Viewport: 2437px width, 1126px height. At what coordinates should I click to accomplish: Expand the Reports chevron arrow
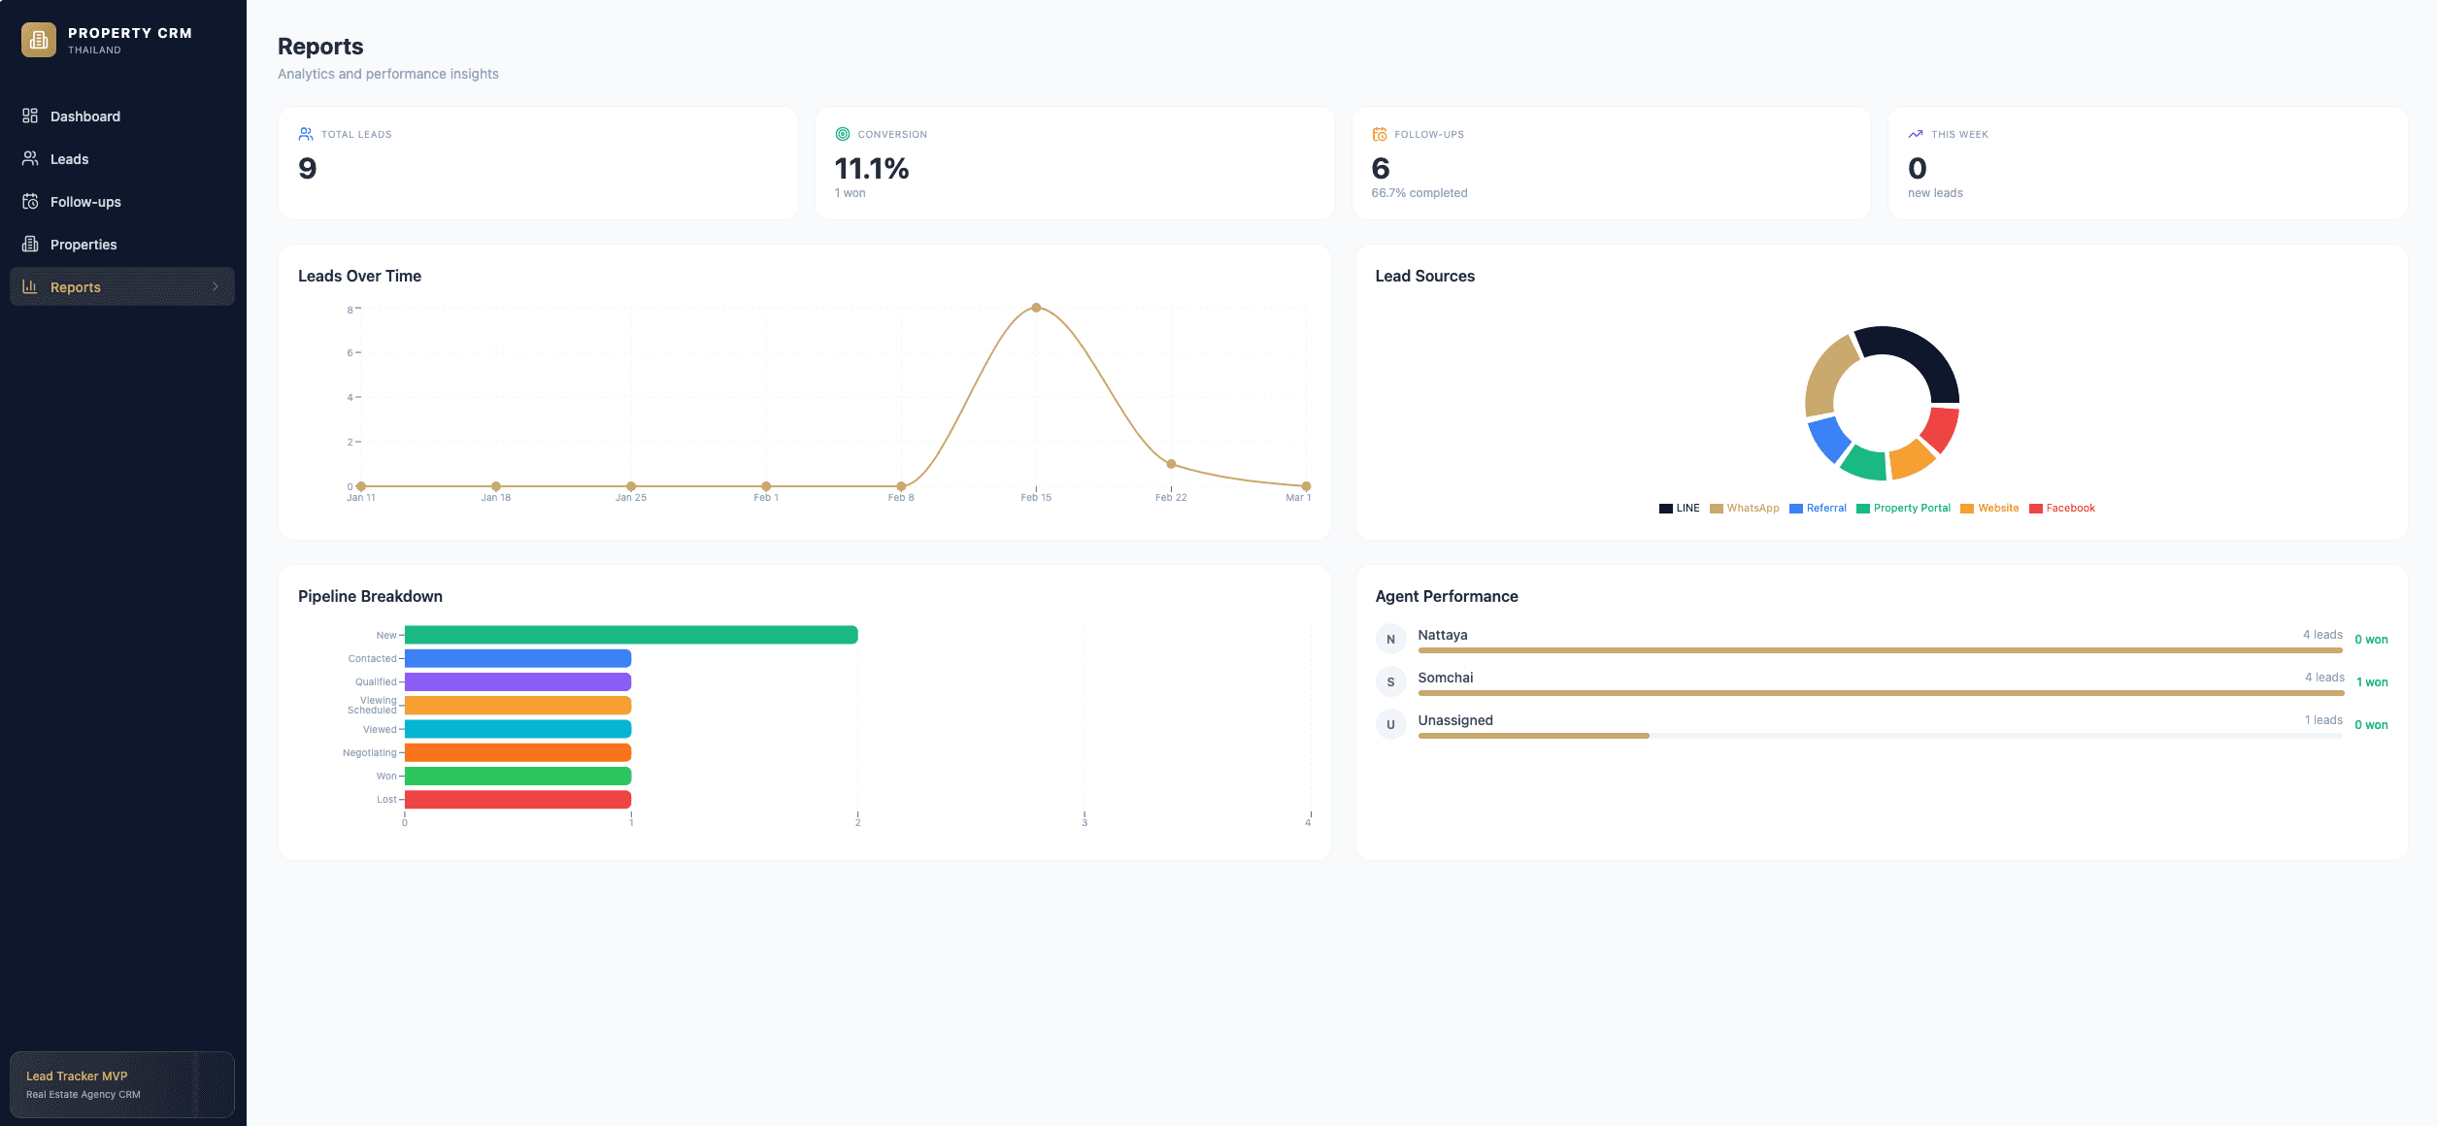point(216,286)
